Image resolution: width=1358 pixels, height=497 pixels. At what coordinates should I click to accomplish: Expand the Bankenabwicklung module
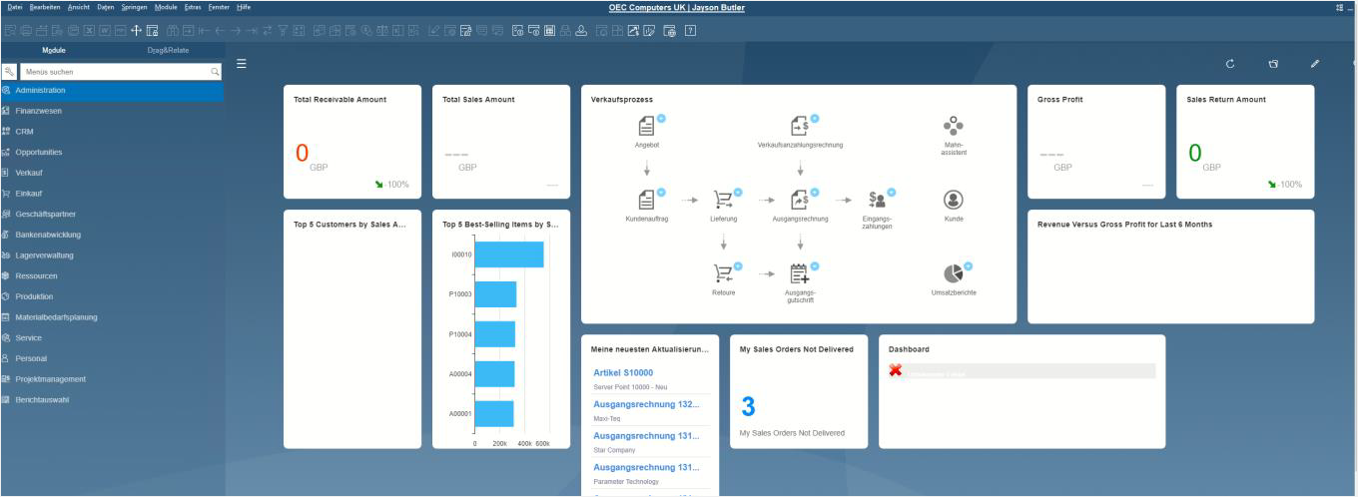pyautogui.click(x=112, y=235)
